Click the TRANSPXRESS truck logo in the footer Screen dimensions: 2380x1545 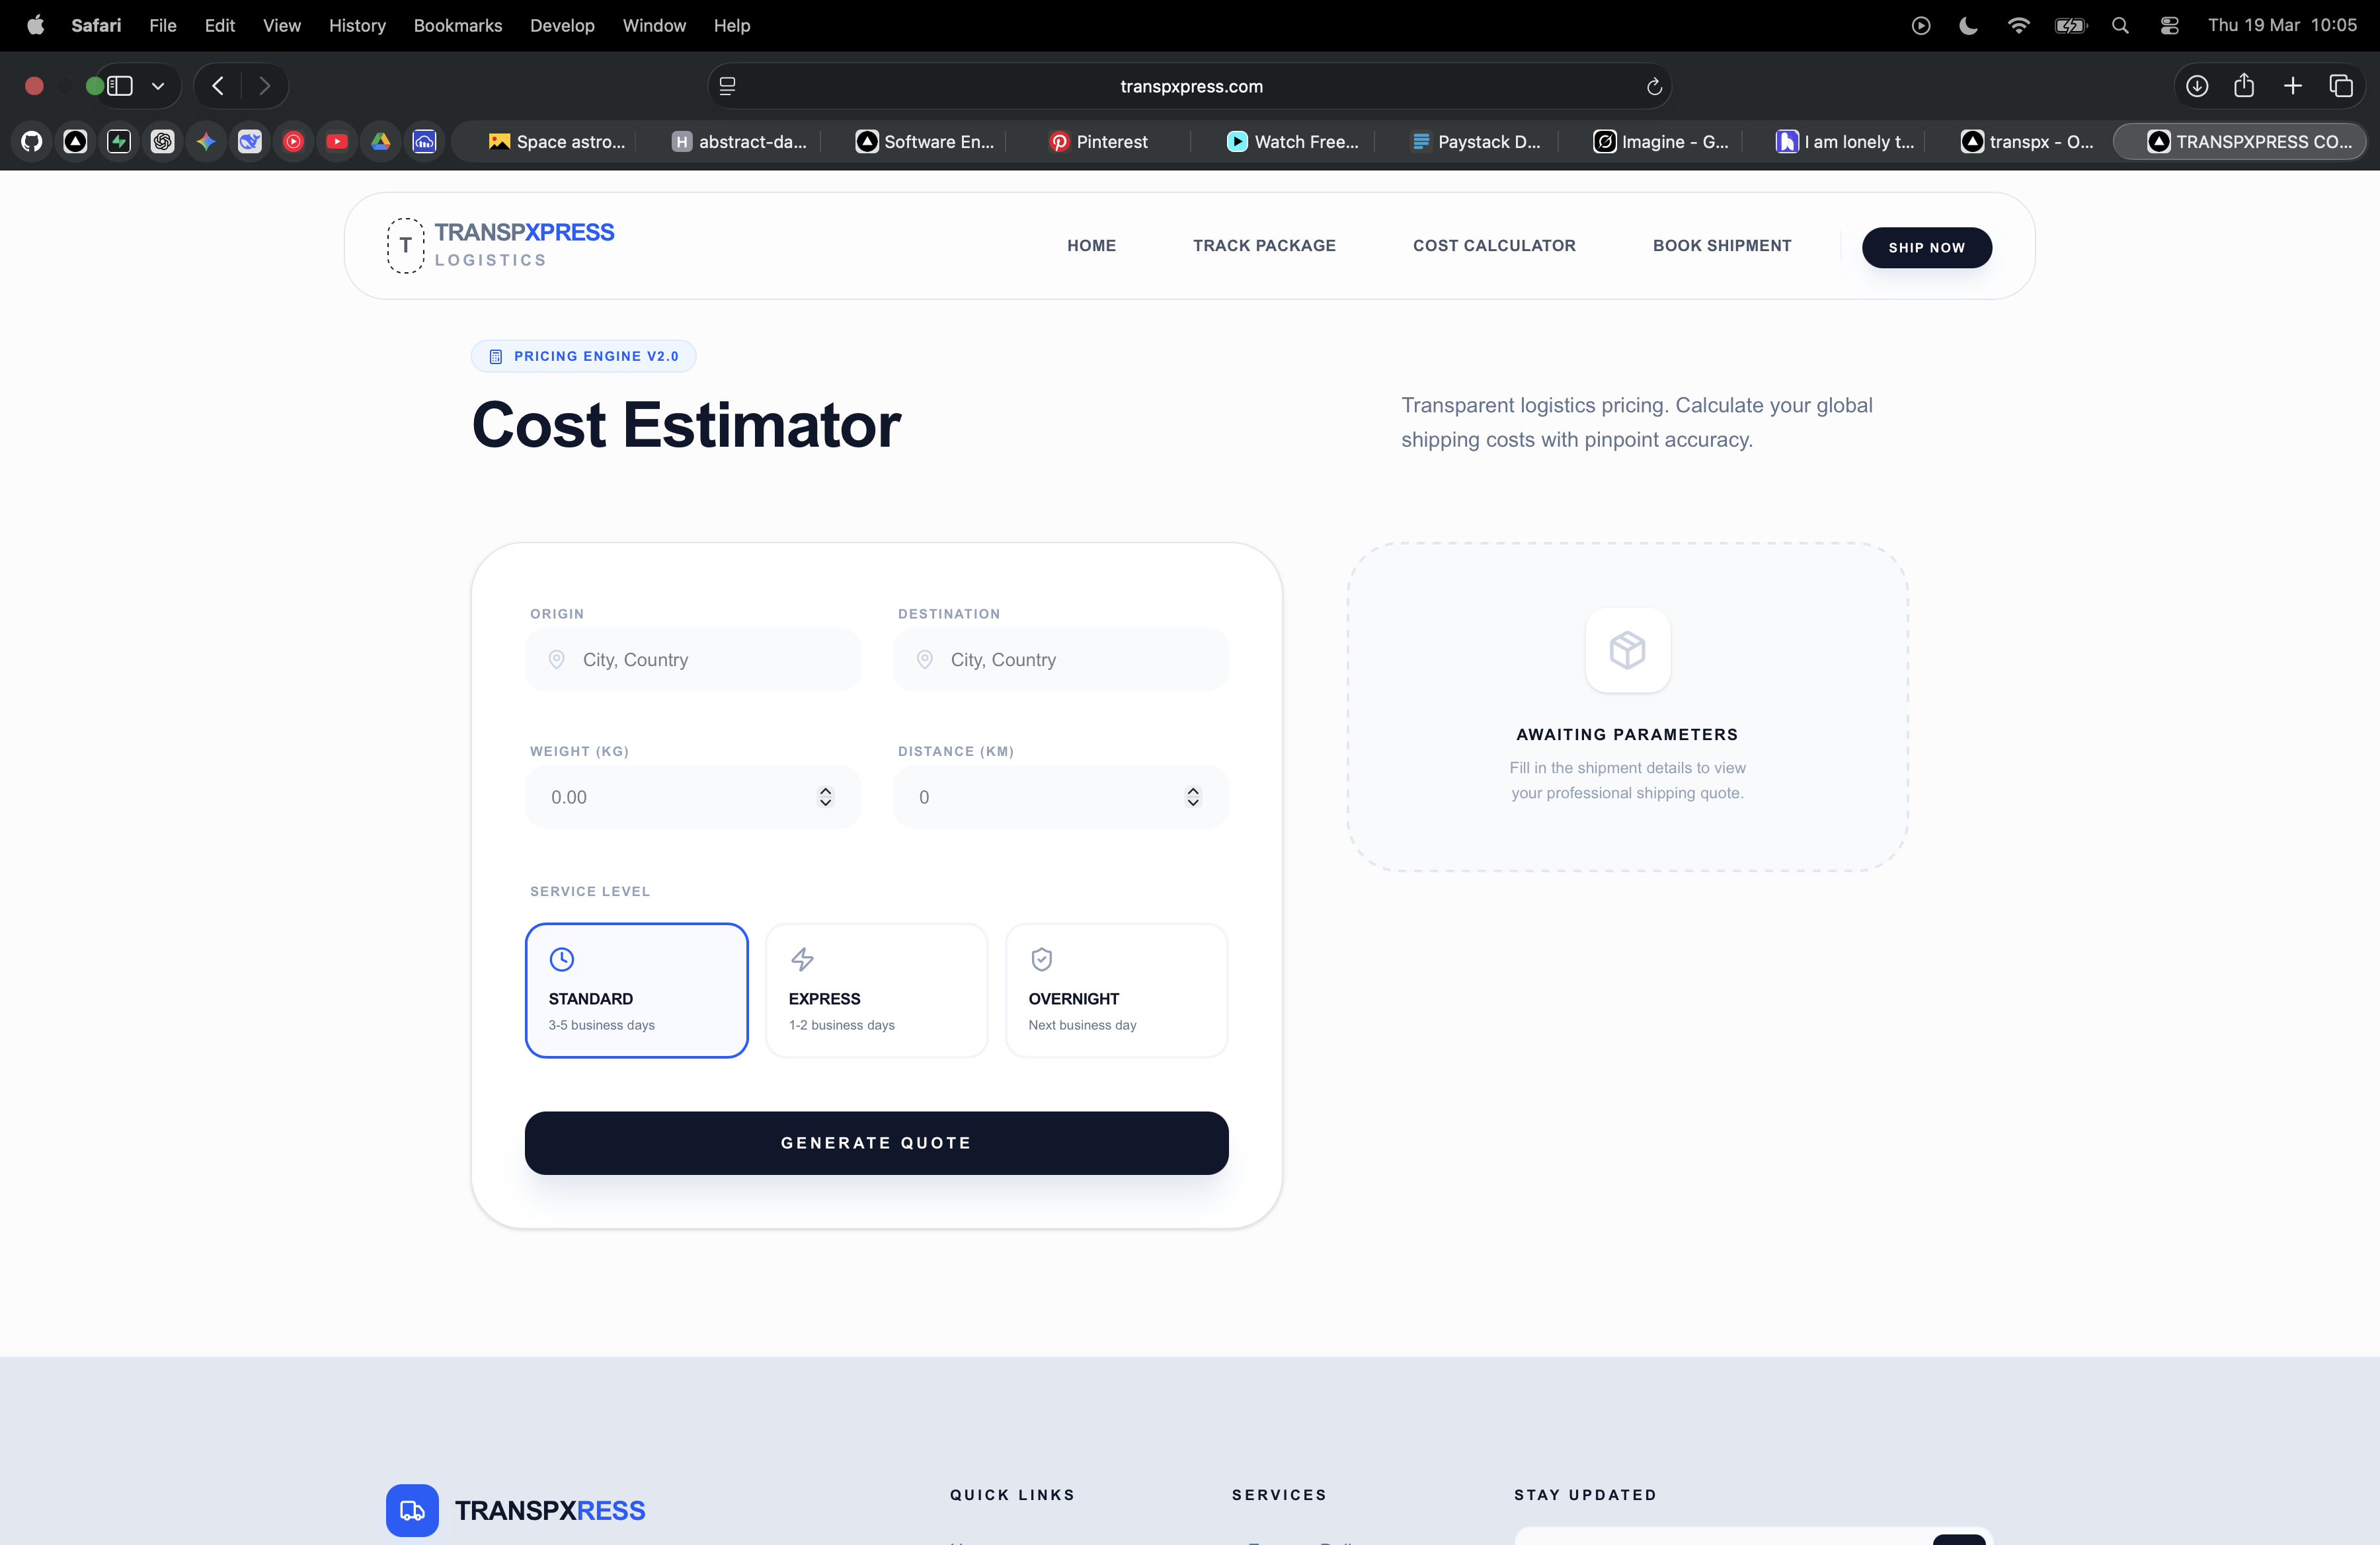pos(411,1510)
